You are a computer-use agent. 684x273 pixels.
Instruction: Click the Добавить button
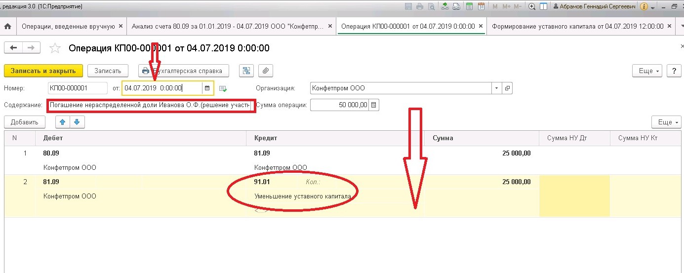[24, 122]
